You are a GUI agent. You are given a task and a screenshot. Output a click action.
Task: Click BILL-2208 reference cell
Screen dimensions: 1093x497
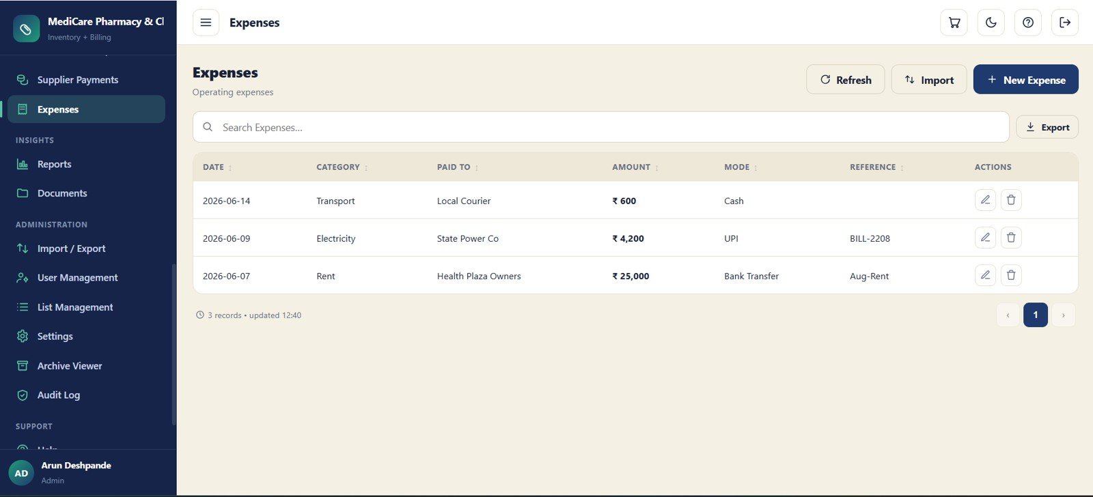click(x=870, y=238)
